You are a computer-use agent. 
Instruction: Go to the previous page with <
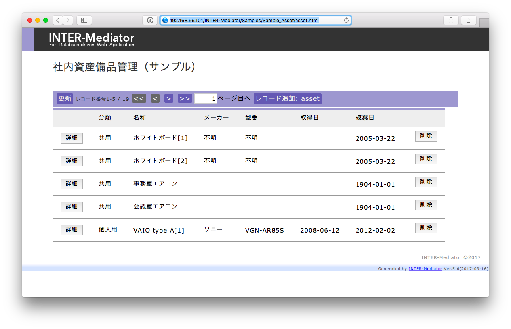(155, 98)
